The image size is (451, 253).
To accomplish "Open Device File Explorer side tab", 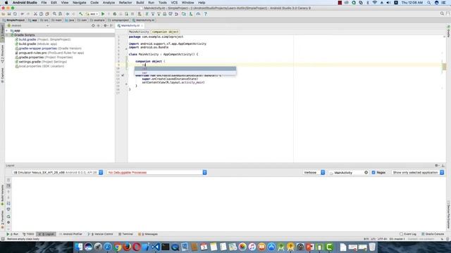I will coord(448,214).
